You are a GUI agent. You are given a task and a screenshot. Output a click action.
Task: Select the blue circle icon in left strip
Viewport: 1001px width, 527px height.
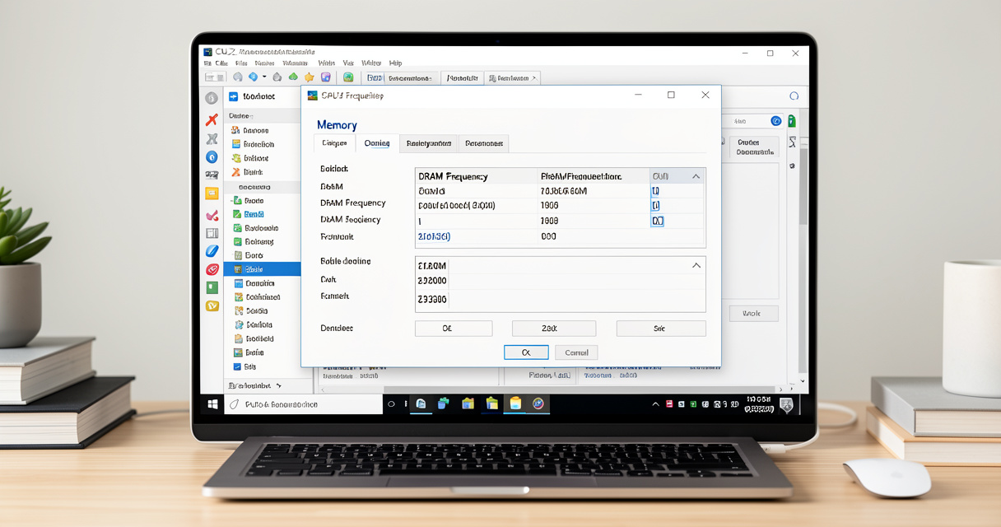[x=212, y=157]
